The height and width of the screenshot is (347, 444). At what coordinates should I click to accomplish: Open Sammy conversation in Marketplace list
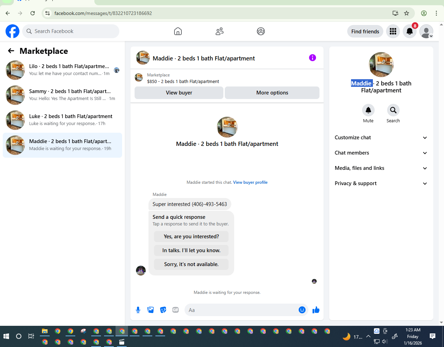coord(62,95)
